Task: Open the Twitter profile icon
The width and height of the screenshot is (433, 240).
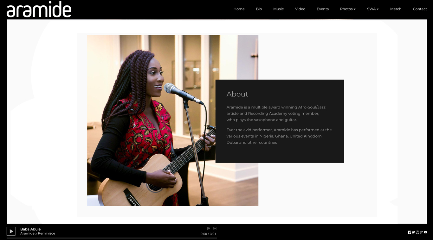Action: (413, 232)
